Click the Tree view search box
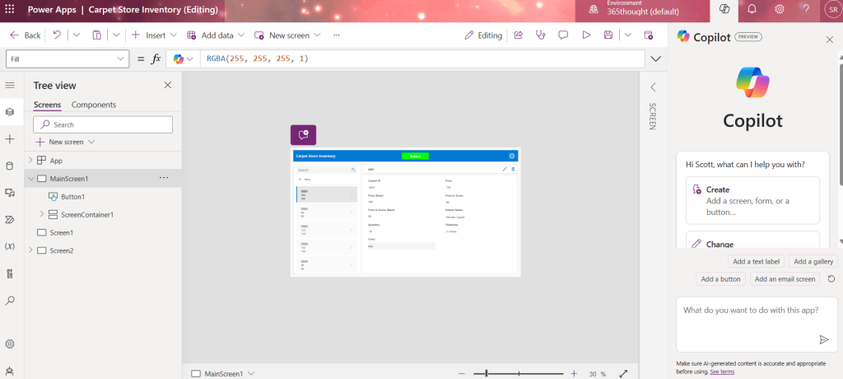The height and width of the screenshot is (379, 843). [x=103, y=124]
